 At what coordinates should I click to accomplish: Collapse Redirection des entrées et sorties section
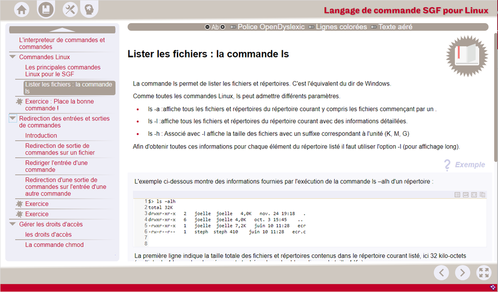click(x=13, y=119)
